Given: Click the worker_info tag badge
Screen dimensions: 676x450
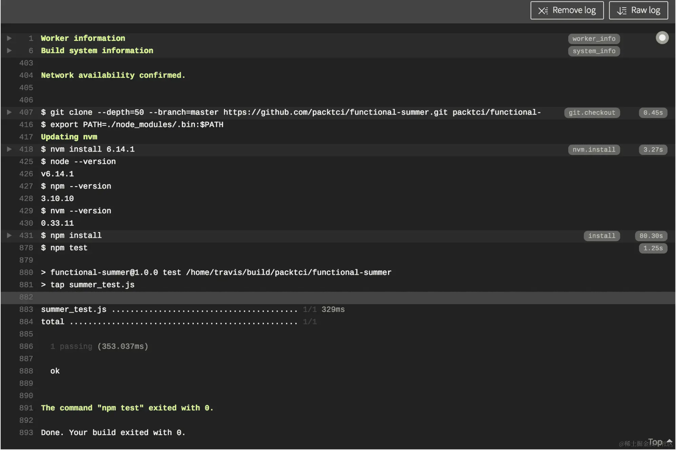Looking at the screenshot, I should coord(594,39).
